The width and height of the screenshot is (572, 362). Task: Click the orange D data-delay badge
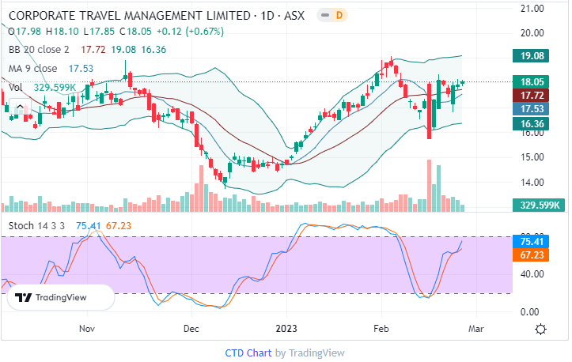pos(340,15)
